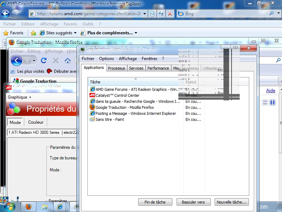Image resolution: width=282 pixels, height=212 pixels.
Task: Open Firefox's Édition menu
Action: click(34, 51)
